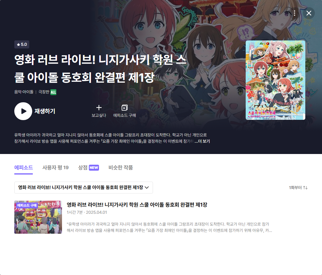Viewport: 322px width, 275px height.
Task: Switch to the 사용자 평 19 tab
Action: click(55, 168)
